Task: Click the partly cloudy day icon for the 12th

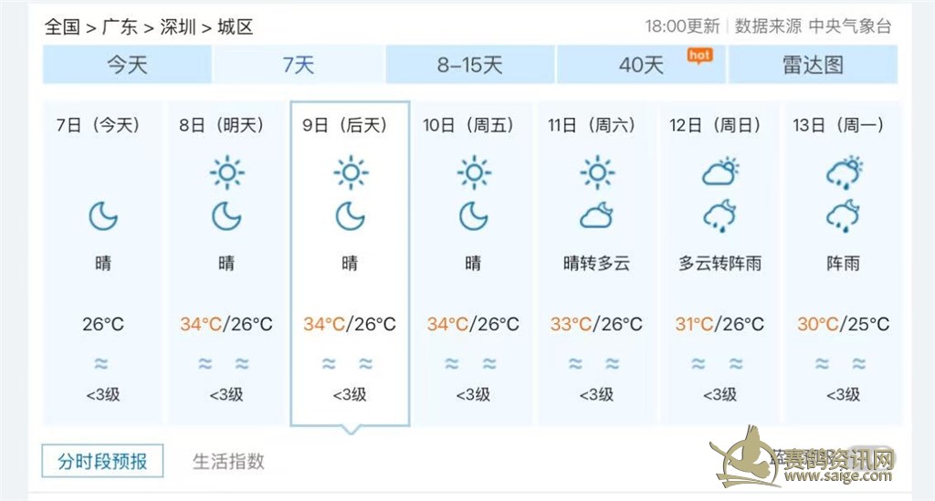Action: [x=720, y=172]
